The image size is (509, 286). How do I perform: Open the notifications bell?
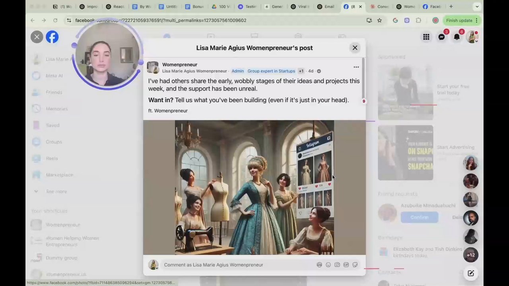click(457, 37)
